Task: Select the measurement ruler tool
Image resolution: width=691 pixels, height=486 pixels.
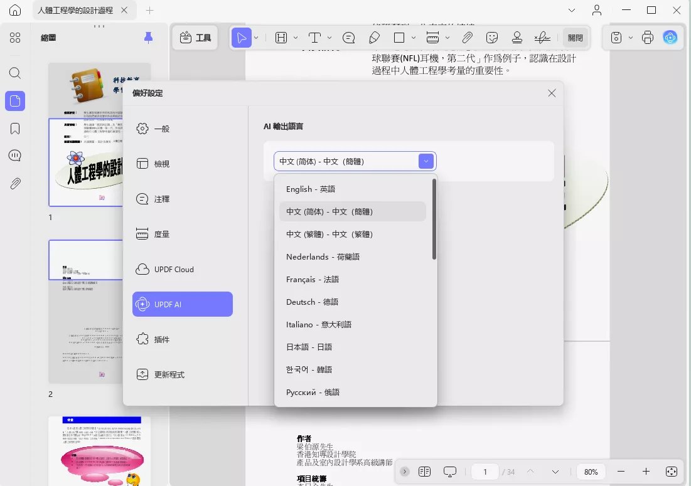Action: tap(433, 38)
